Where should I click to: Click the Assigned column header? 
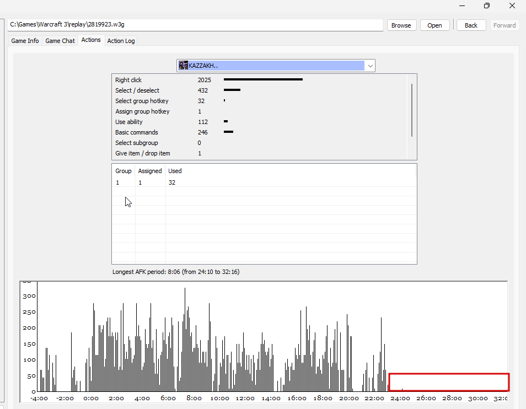tap(150, 171)
